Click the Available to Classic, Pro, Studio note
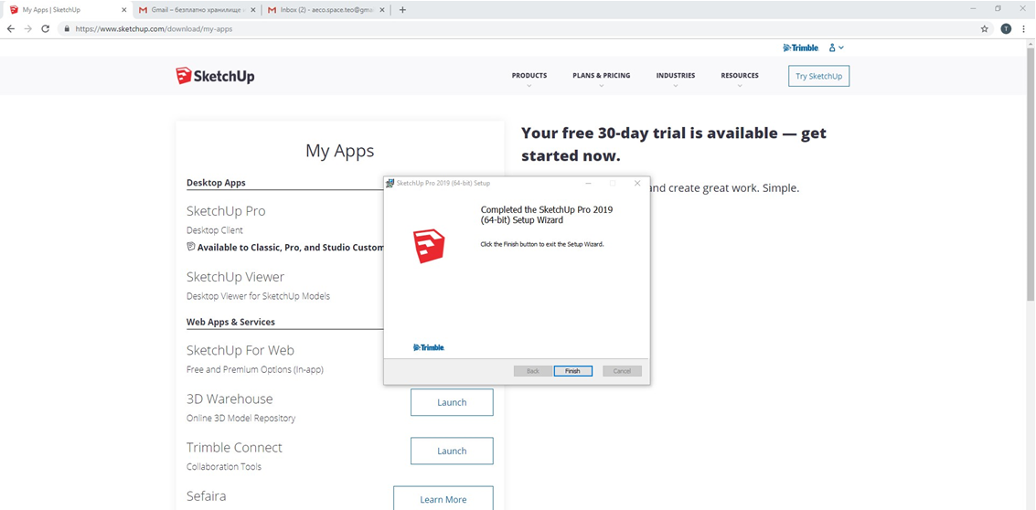The image size is (1036, 510). click(x=285, y=247)
